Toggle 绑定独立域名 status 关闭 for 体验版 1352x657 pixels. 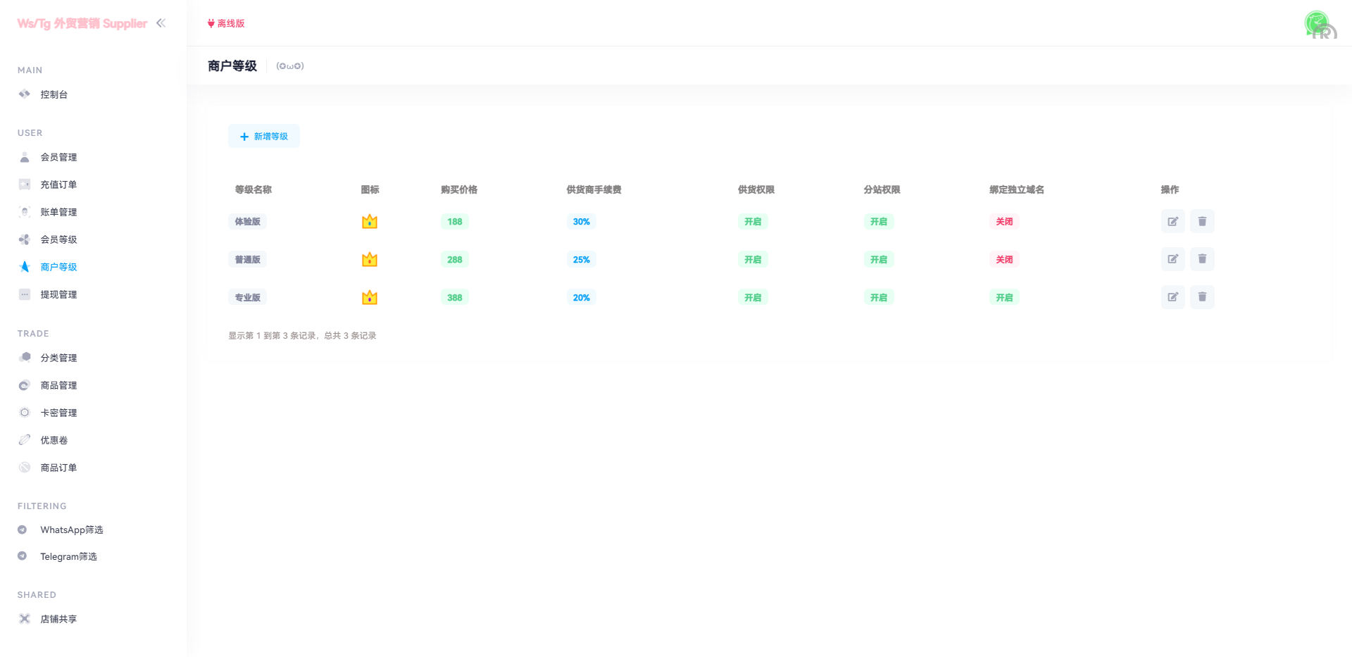click(1004, 222)
